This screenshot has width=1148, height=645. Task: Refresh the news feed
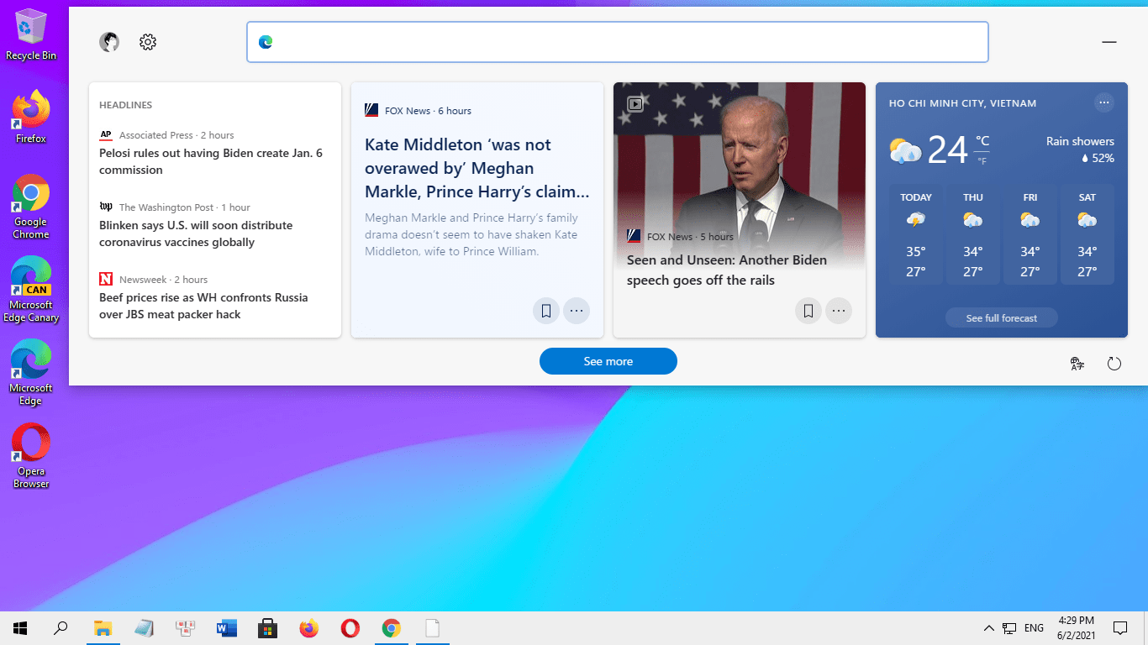(1114, 364)
